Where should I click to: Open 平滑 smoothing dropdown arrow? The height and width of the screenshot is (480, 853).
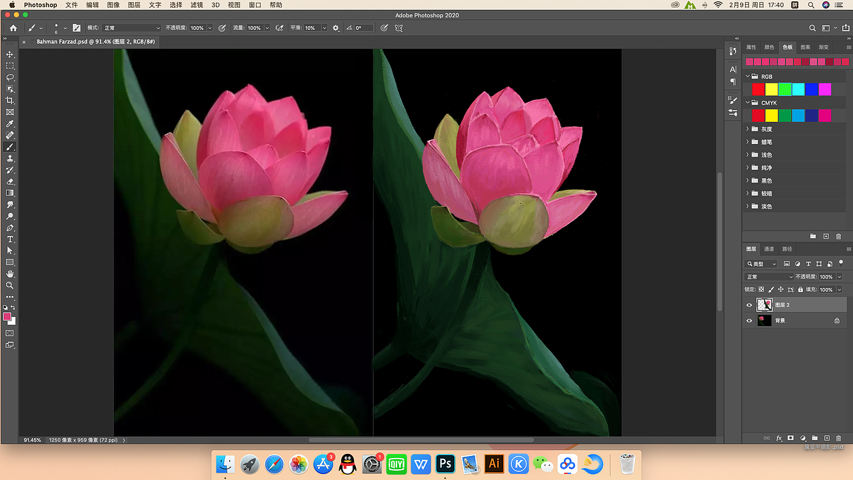[325, 28]
